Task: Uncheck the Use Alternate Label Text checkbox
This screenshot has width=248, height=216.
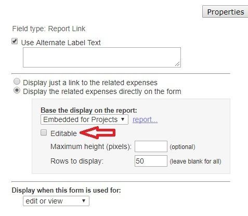Action: pyautogui.click(x=15, y=42)
